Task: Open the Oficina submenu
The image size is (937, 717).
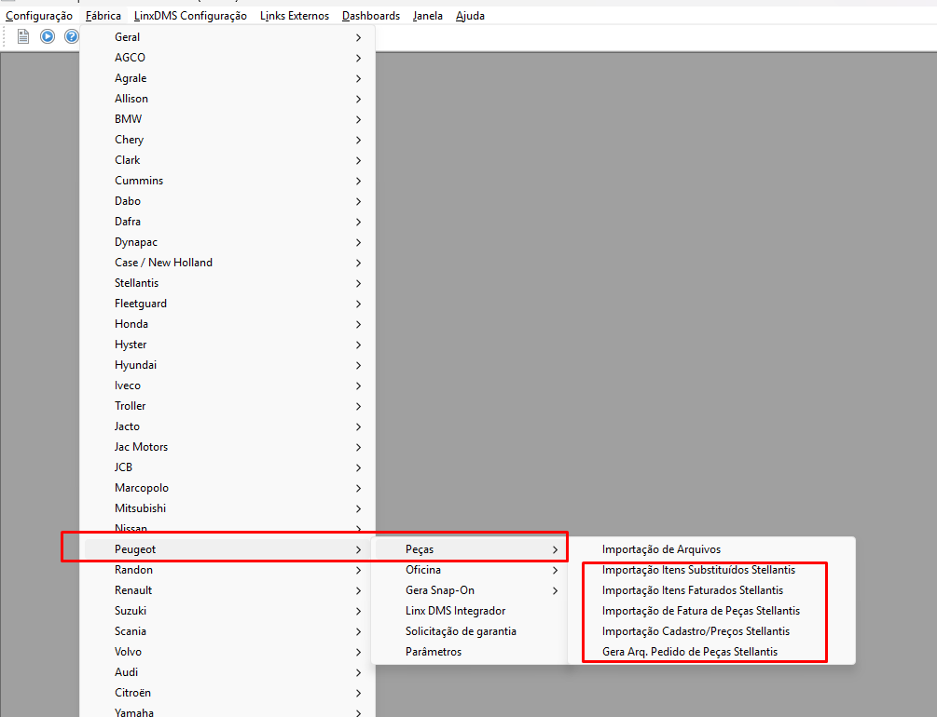Action: click(470, 570)
